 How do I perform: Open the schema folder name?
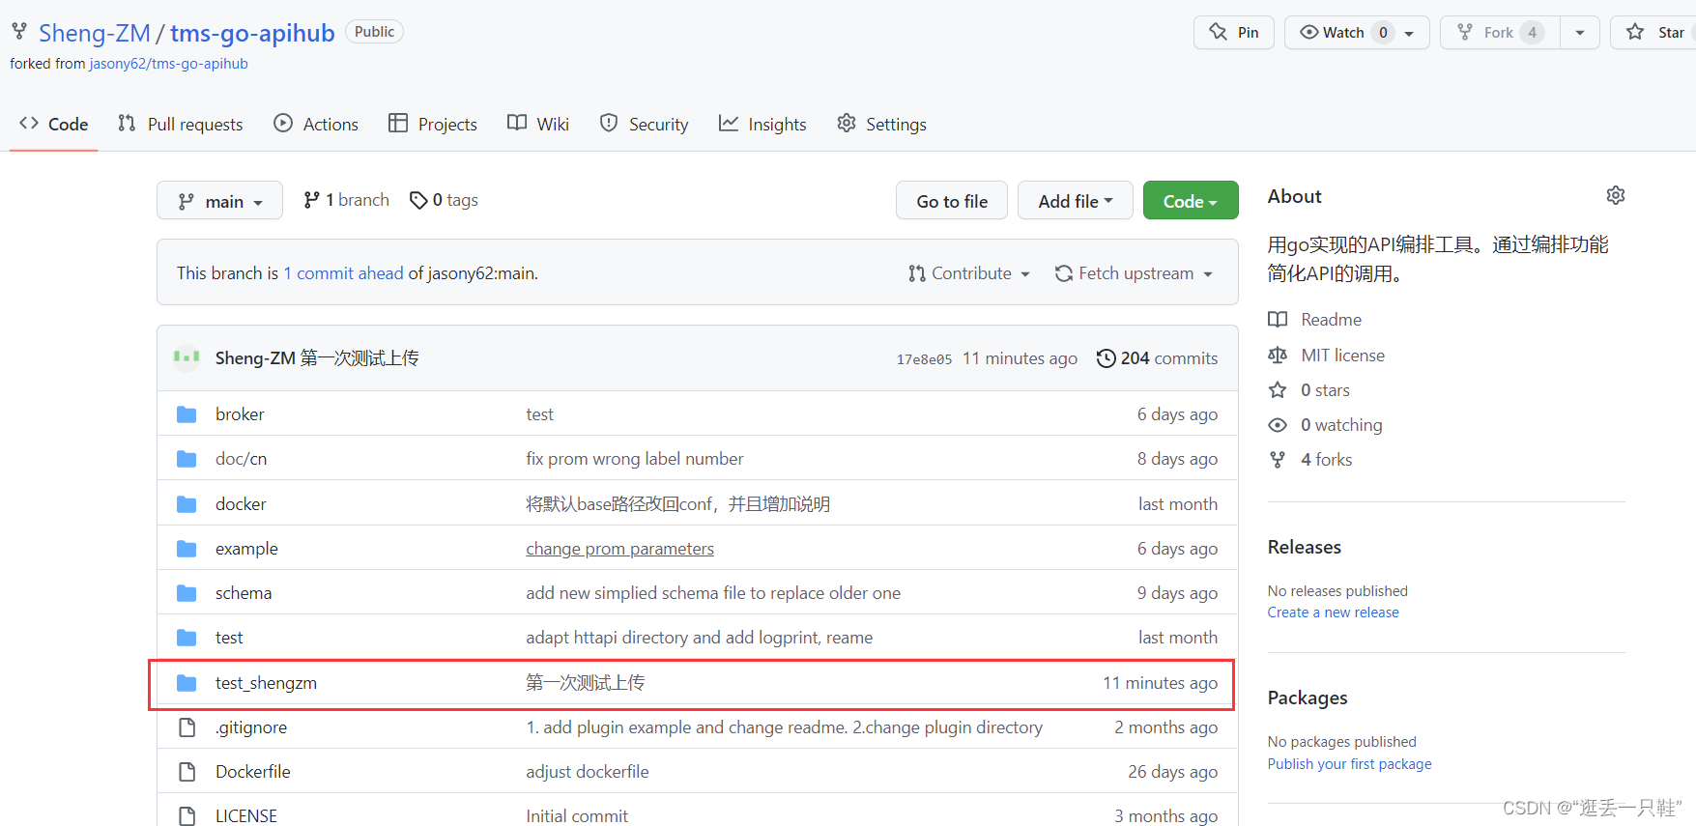[x=244, y=593]
